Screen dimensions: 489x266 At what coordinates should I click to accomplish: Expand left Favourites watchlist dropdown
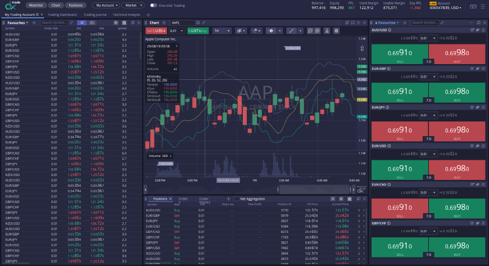18,23
